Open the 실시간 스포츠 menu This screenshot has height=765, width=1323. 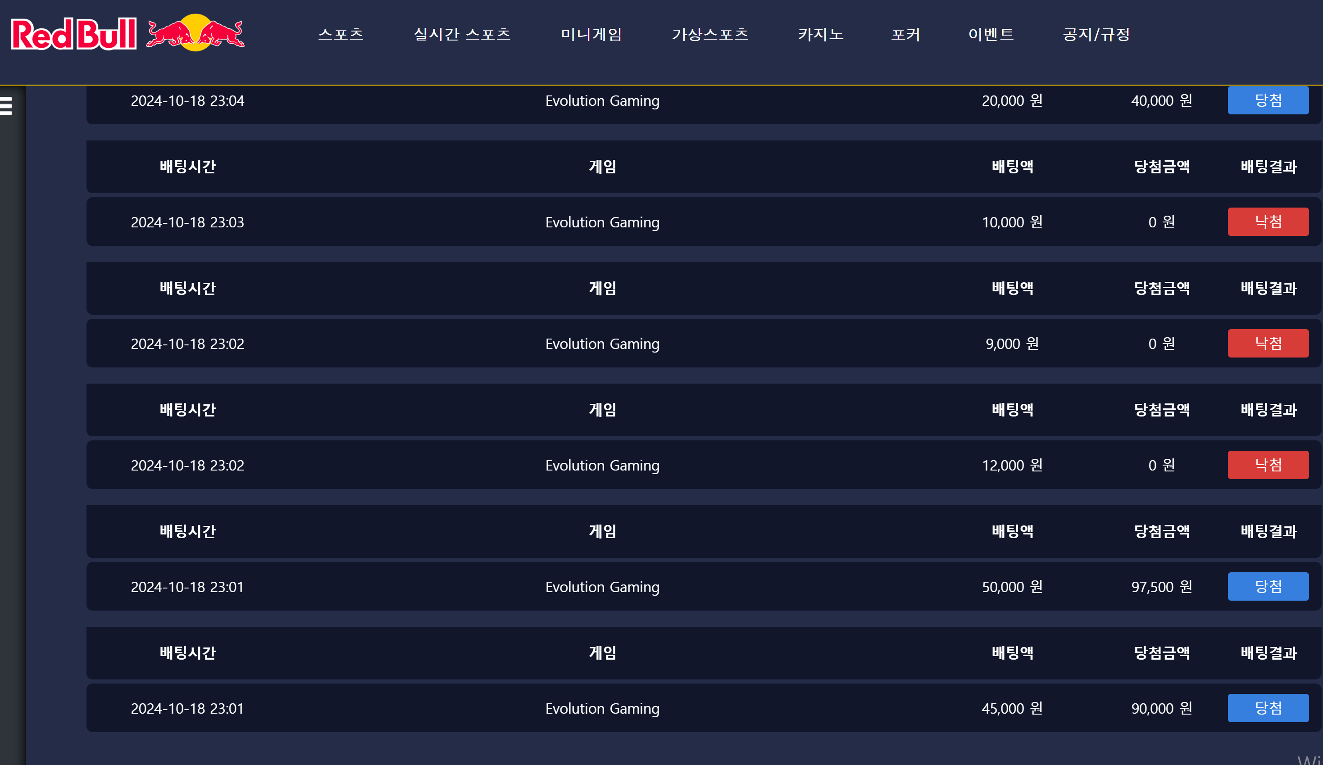click(462, 35)
